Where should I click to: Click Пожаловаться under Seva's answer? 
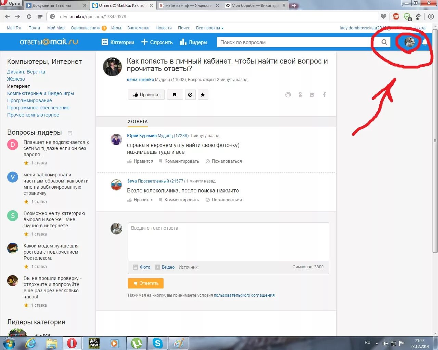pos(224,200)
